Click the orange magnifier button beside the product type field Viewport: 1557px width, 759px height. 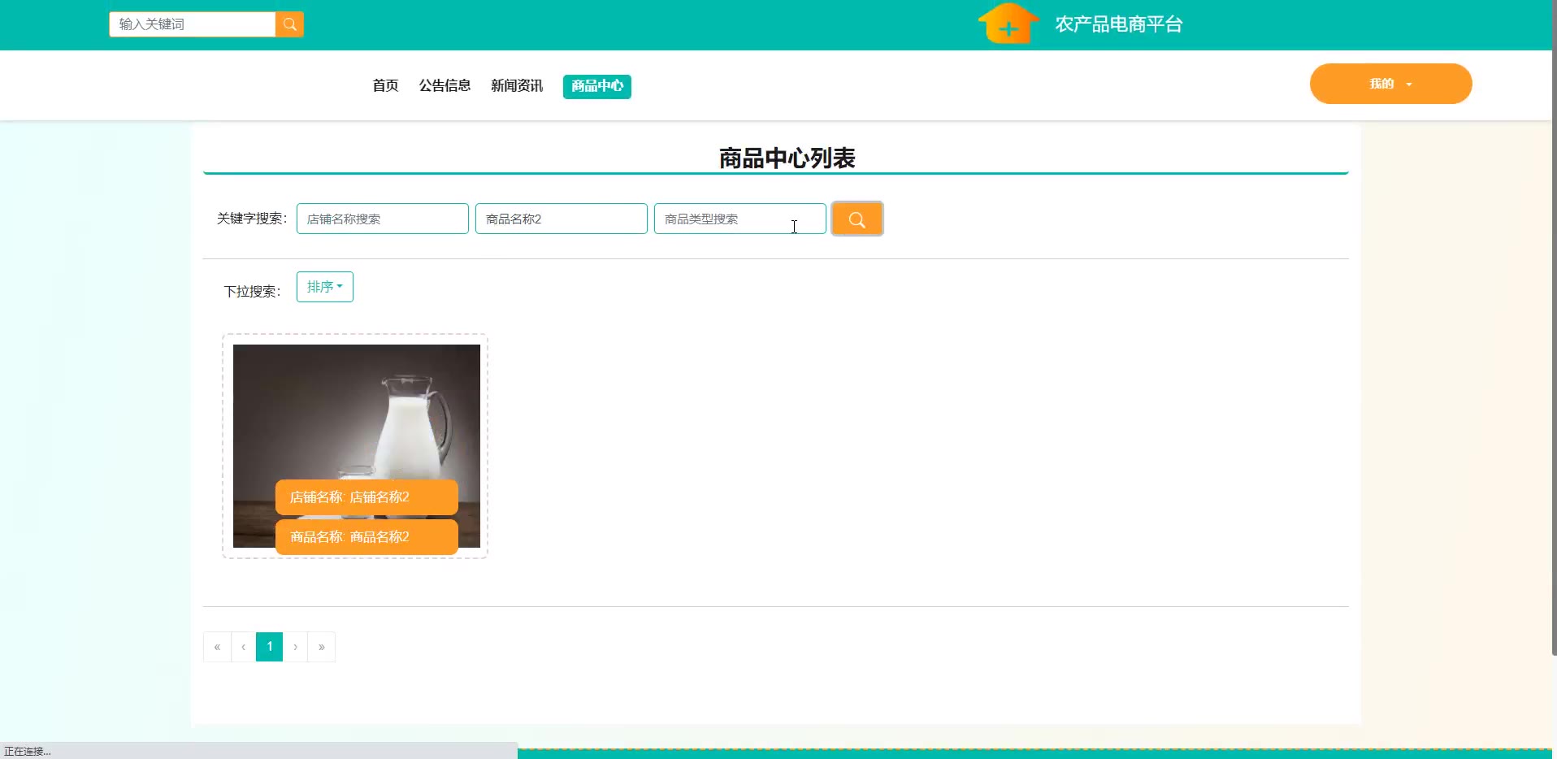(857, 219)
